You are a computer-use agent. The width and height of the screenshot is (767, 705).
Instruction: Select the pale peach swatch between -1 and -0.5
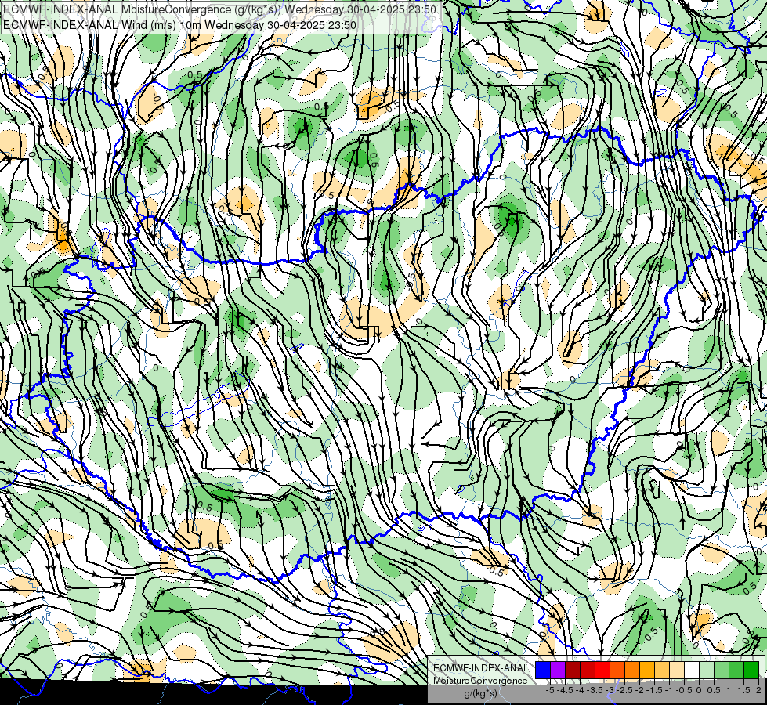point(677,670)
